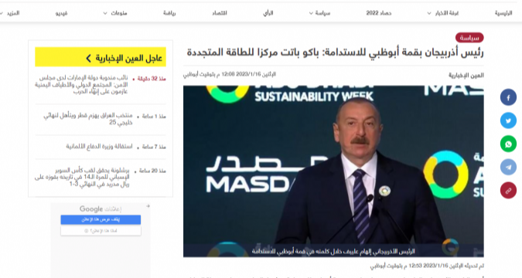Click the العين الإخبارية author label
This screenshot has height=278, width=522.
[x=466, y=76]
